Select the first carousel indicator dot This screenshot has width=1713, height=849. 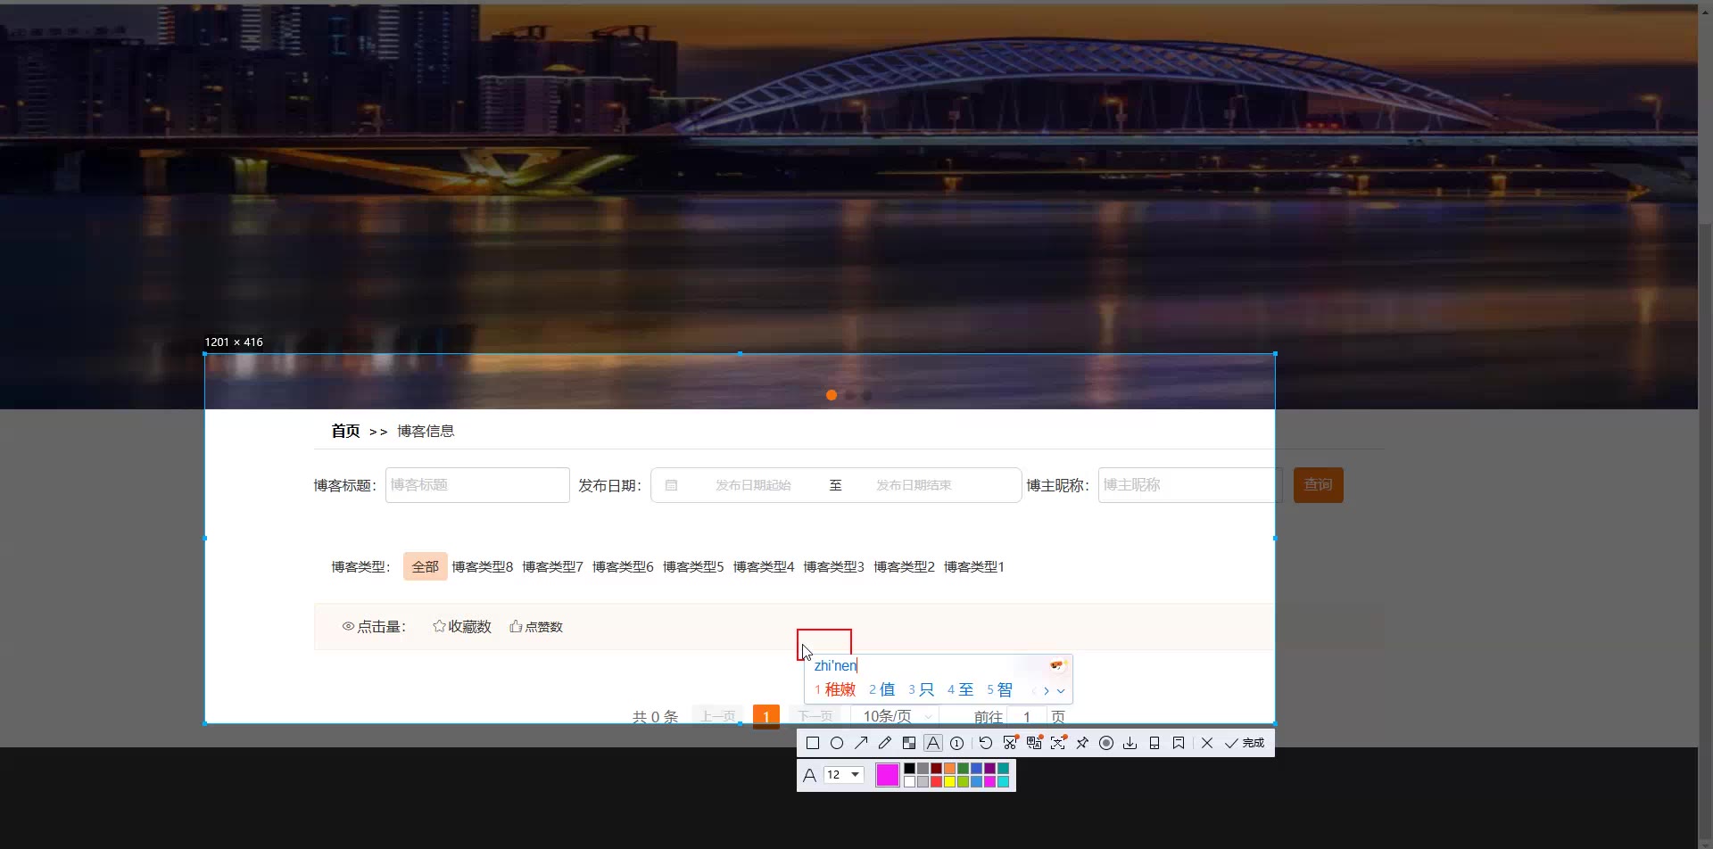tap(832, 395)
